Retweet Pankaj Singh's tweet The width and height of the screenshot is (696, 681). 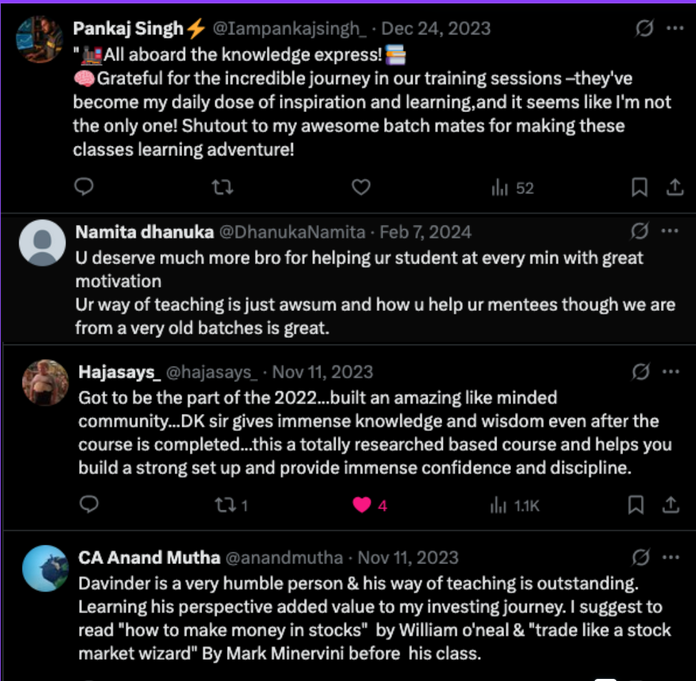click(221, 187)
